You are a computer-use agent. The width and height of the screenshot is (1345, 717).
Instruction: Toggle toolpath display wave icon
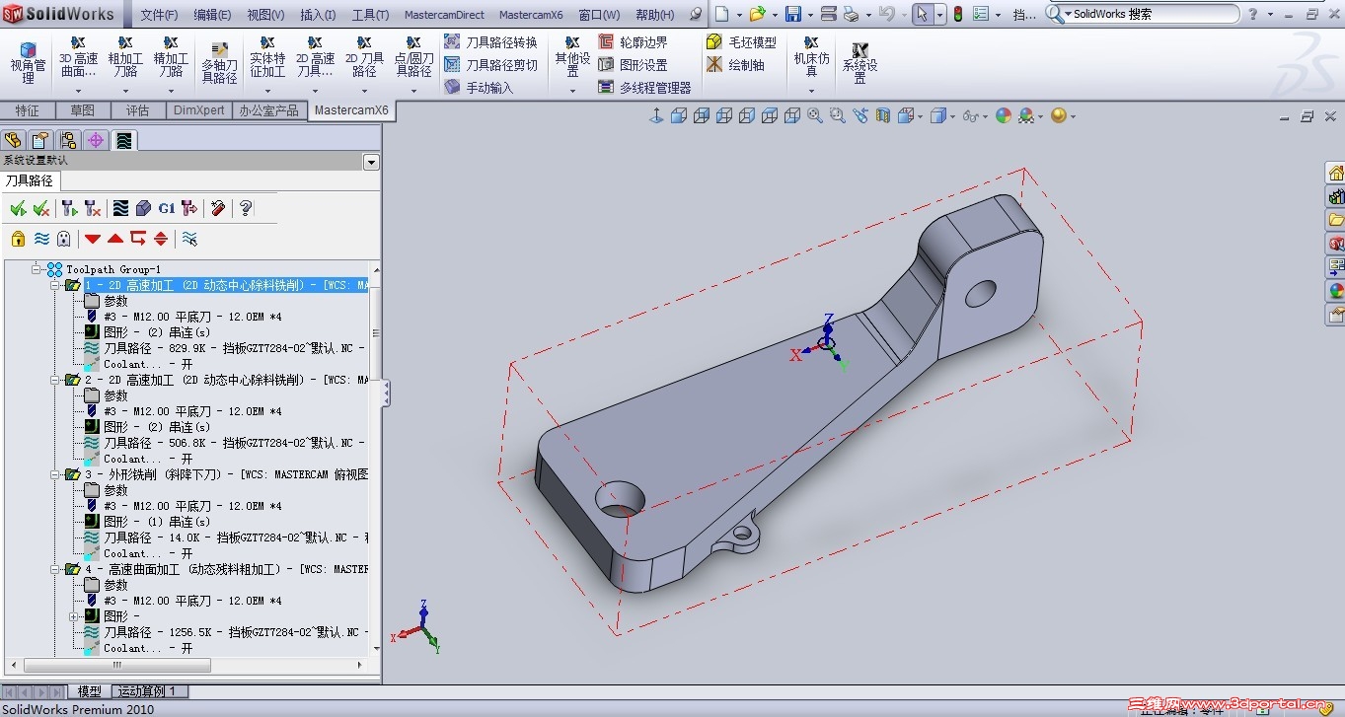(41, 238)
